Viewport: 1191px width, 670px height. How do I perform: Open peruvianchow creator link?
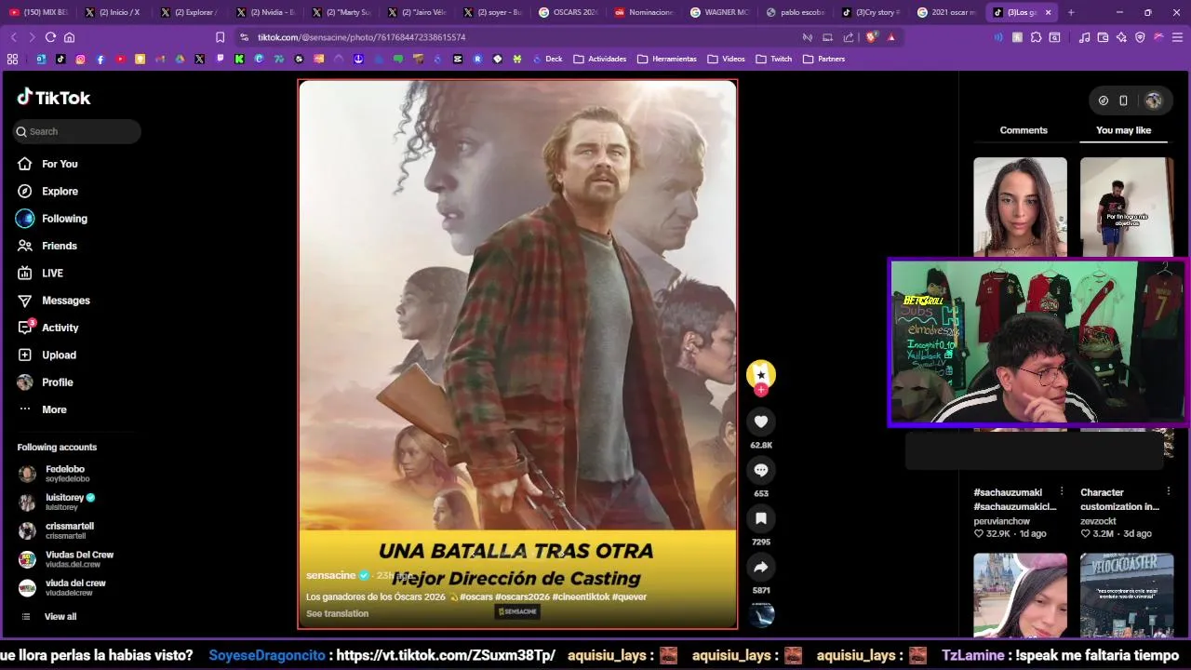[x=1001, y=521]
